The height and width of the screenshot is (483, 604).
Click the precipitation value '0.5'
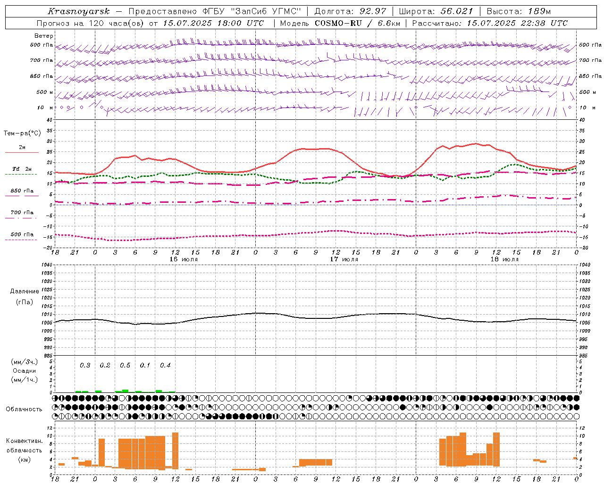coord(125,366)
